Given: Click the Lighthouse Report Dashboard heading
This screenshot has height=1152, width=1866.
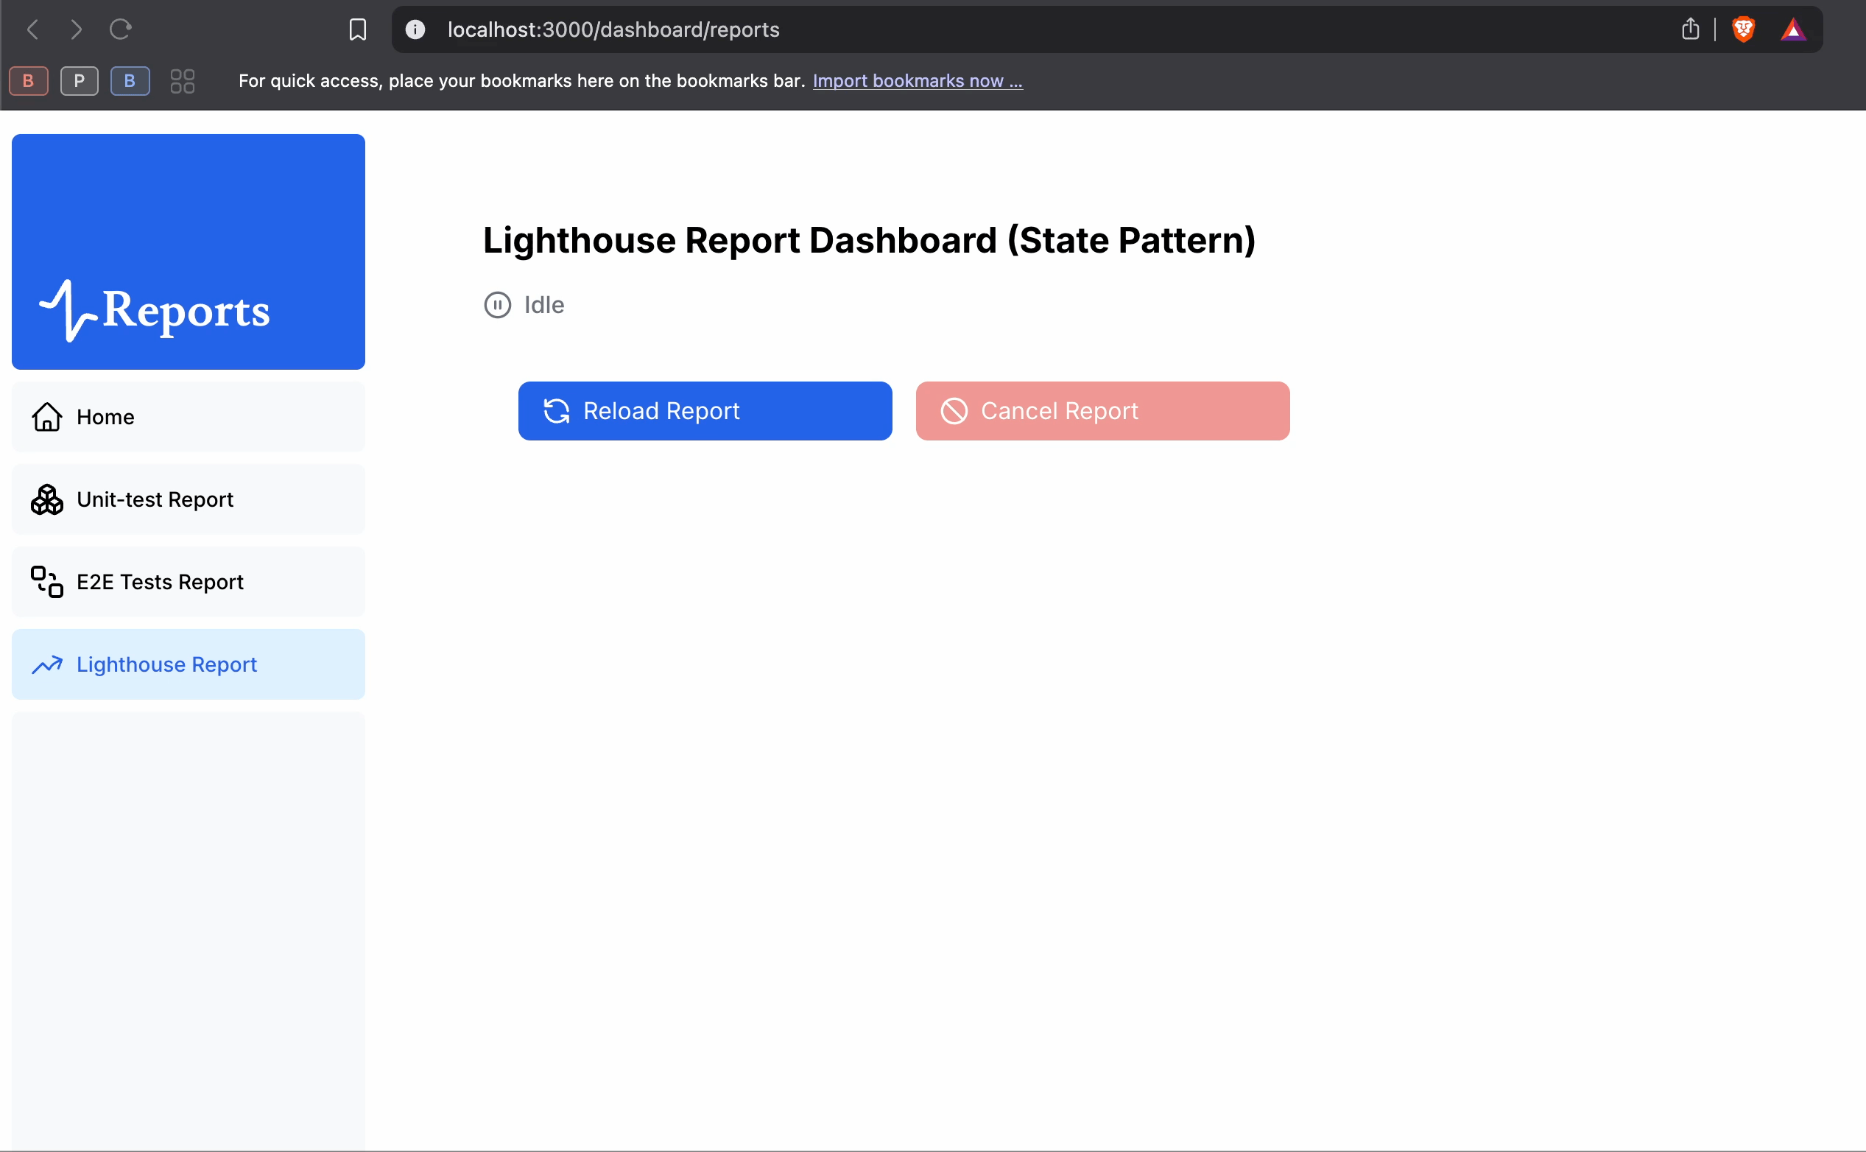Looking at the screenshot, I should pos(869,241).
